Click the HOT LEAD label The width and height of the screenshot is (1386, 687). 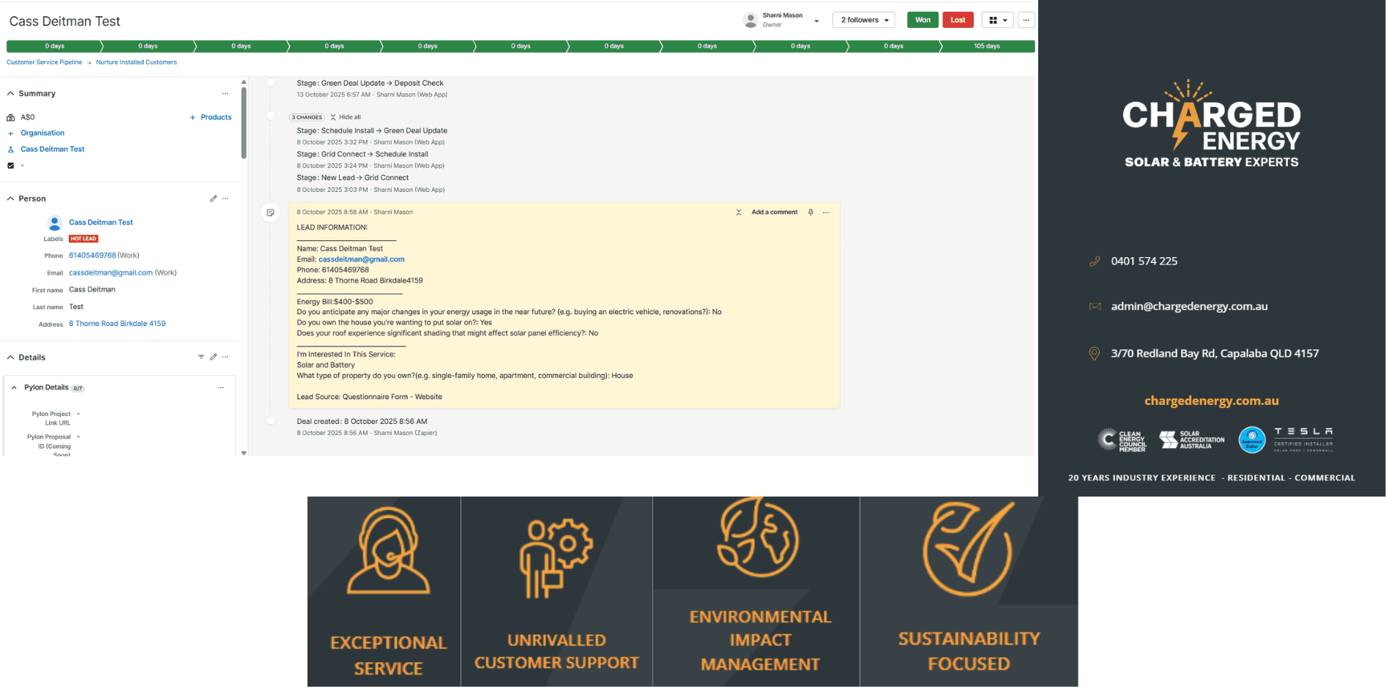pyautogui.click(x=83, y=239)
